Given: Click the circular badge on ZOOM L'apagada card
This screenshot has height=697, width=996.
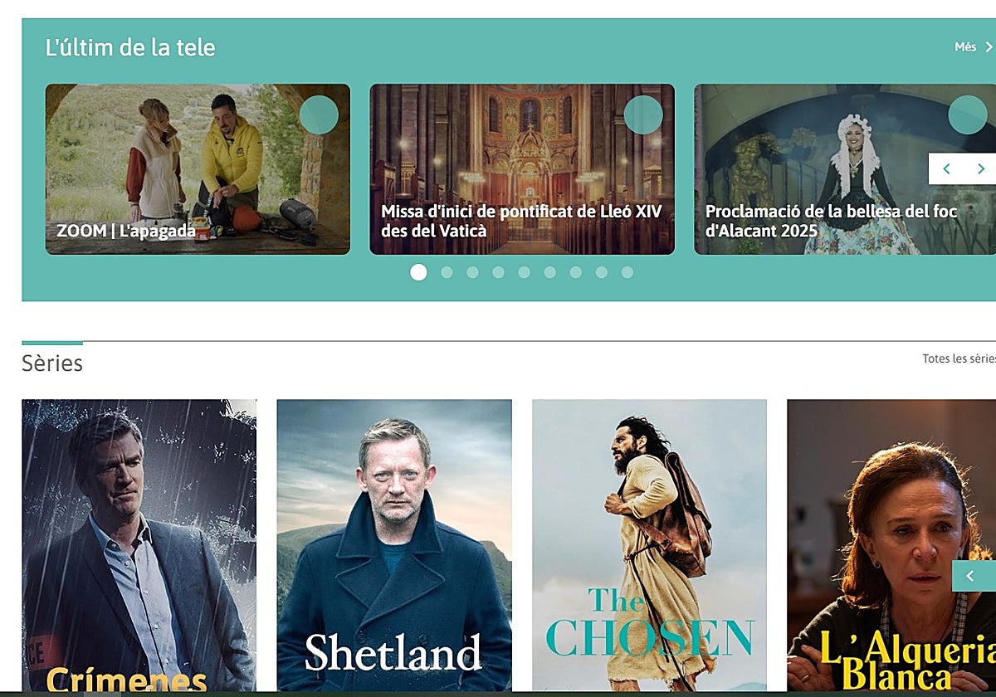Looking at the screenshot, I should [319, 115].
